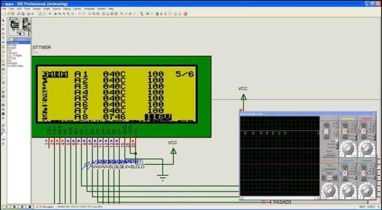The height and width of the screenshot is (210, 382).
Task: Select the 2D Text 'A' tool
Action: pos(3,109)
